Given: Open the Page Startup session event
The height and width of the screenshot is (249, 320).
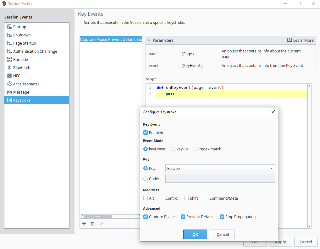Looking at the screenshot, I should pos(37,43).
